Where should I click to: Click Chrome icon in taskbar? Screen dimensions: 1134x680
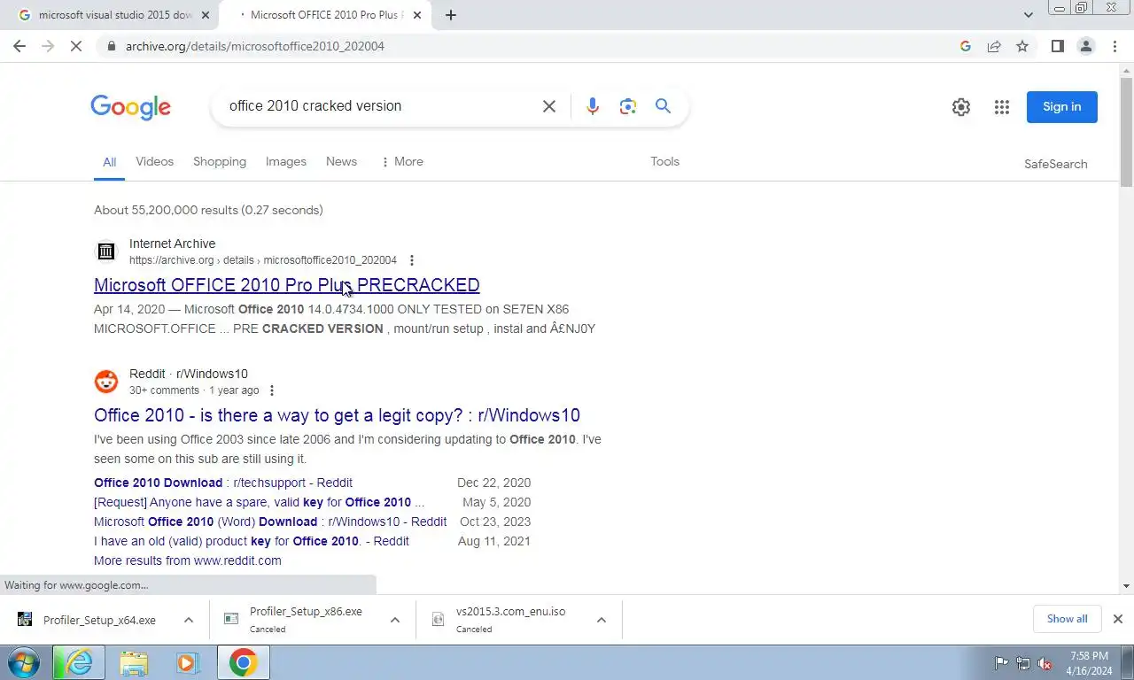pyautogui.click(x=243, y=662)
